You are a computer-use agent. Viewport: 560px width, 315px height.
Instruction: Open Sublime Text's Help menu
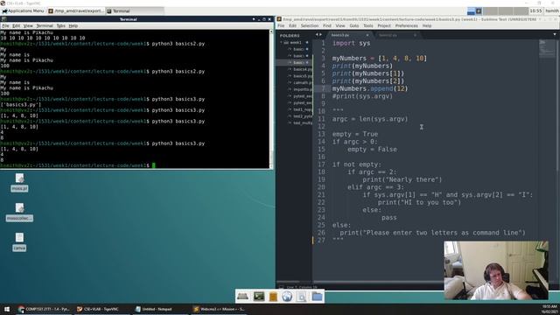pyautogui.click(x=427, y=25)
